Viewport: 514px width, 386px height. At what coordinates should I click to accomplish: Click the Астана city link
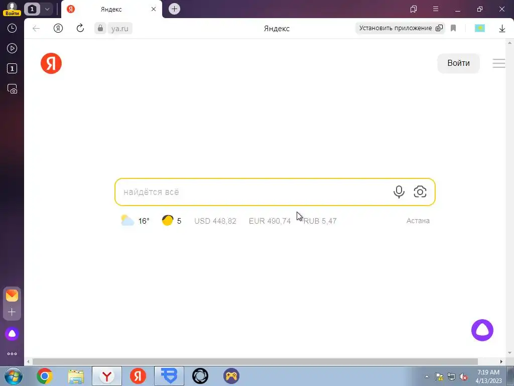(418, 221)
